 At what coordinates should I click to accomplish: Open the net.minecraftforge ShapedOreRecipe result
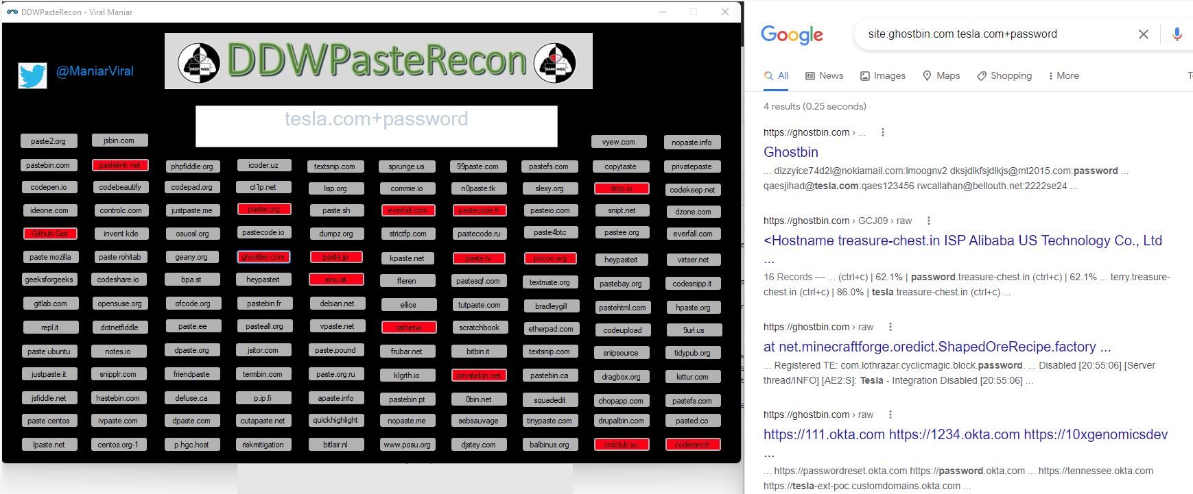pyautogui.click(x=937, y=347)
